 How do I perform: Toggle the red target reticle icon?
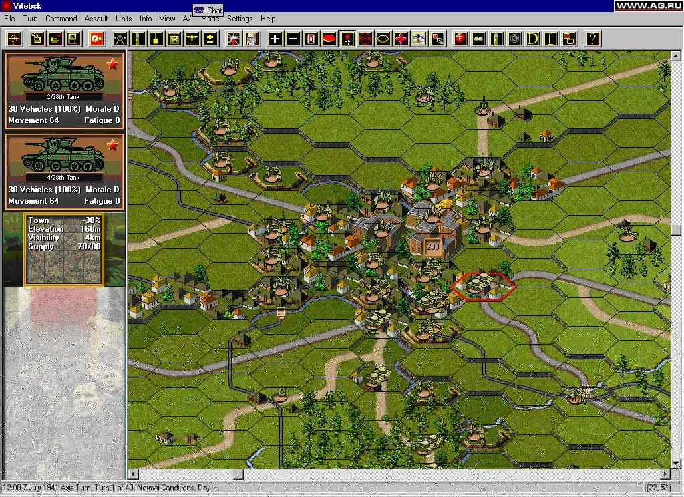click(x=365, y=39)
